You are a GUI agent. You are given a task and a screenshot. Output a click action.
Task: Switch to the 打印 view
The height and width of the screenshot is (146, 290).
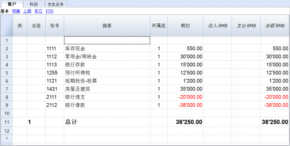tap(50, 11)
